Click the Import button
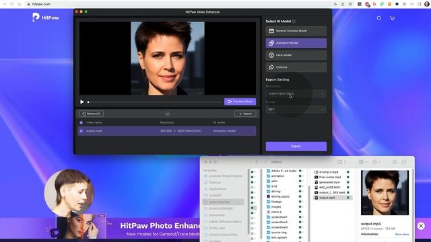Viewport: 431px width, 242px height. coord(245,114)
